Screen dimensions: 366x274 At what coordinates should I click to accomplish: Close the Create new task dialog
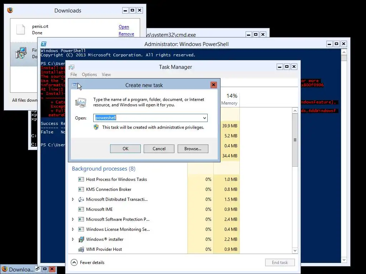tap(213, 85)
